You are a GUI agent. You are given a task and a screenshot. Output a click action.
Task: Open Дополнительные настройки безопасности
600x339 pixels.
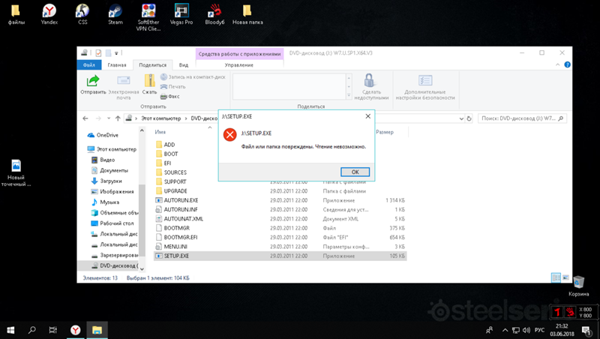(x=425, y=87)
